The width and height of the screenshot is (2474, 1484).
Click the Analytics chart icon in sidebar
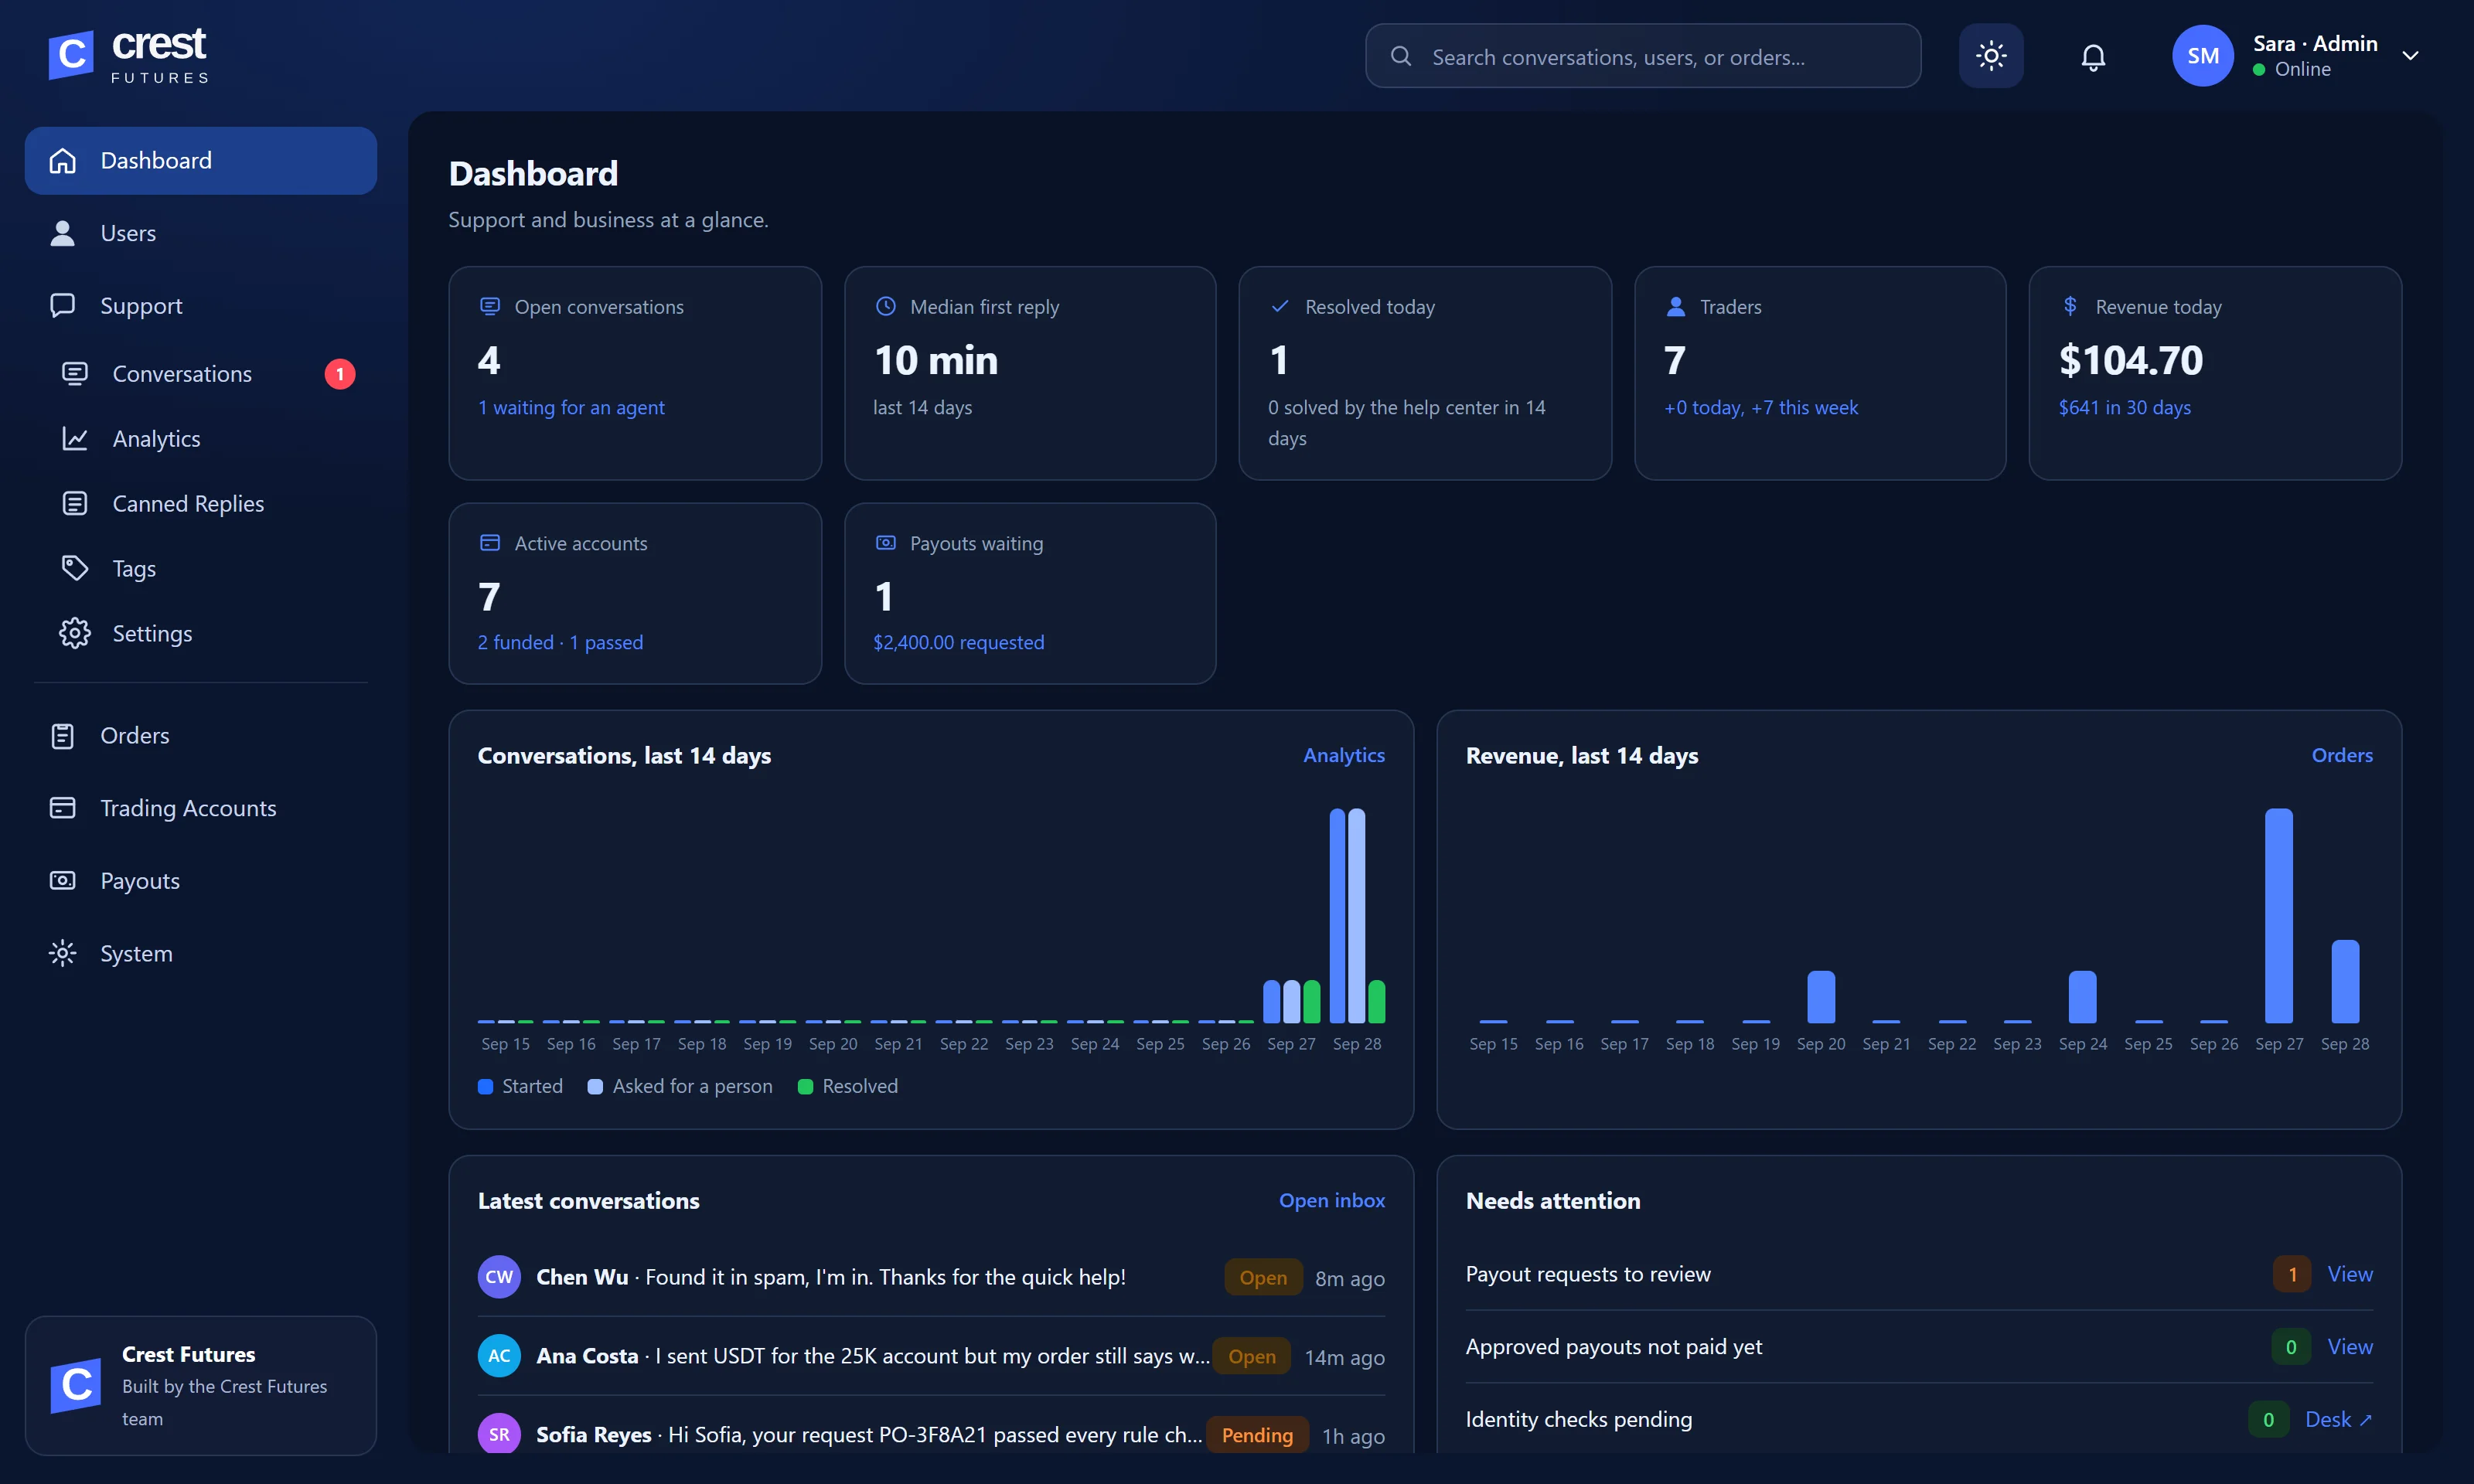tap(75, 439)
